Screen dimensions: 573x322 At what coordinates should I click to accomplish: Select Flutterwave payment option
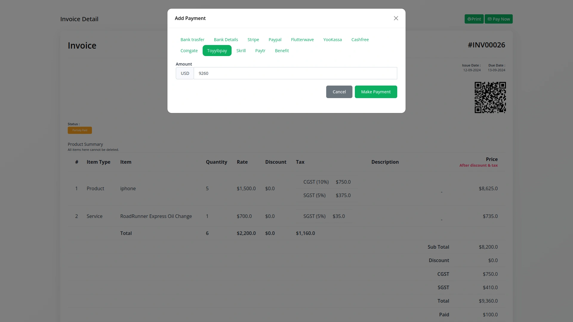(x=302, y=40)
